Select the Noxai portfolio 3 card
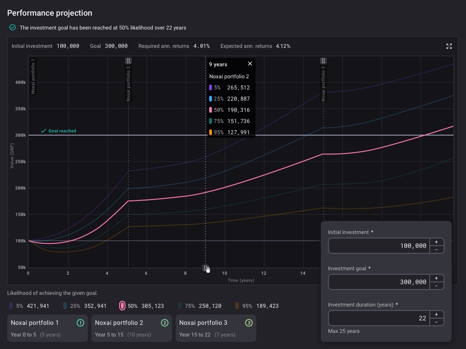Image resolution: width=466 pixels, height=349 pixels. 216,328
